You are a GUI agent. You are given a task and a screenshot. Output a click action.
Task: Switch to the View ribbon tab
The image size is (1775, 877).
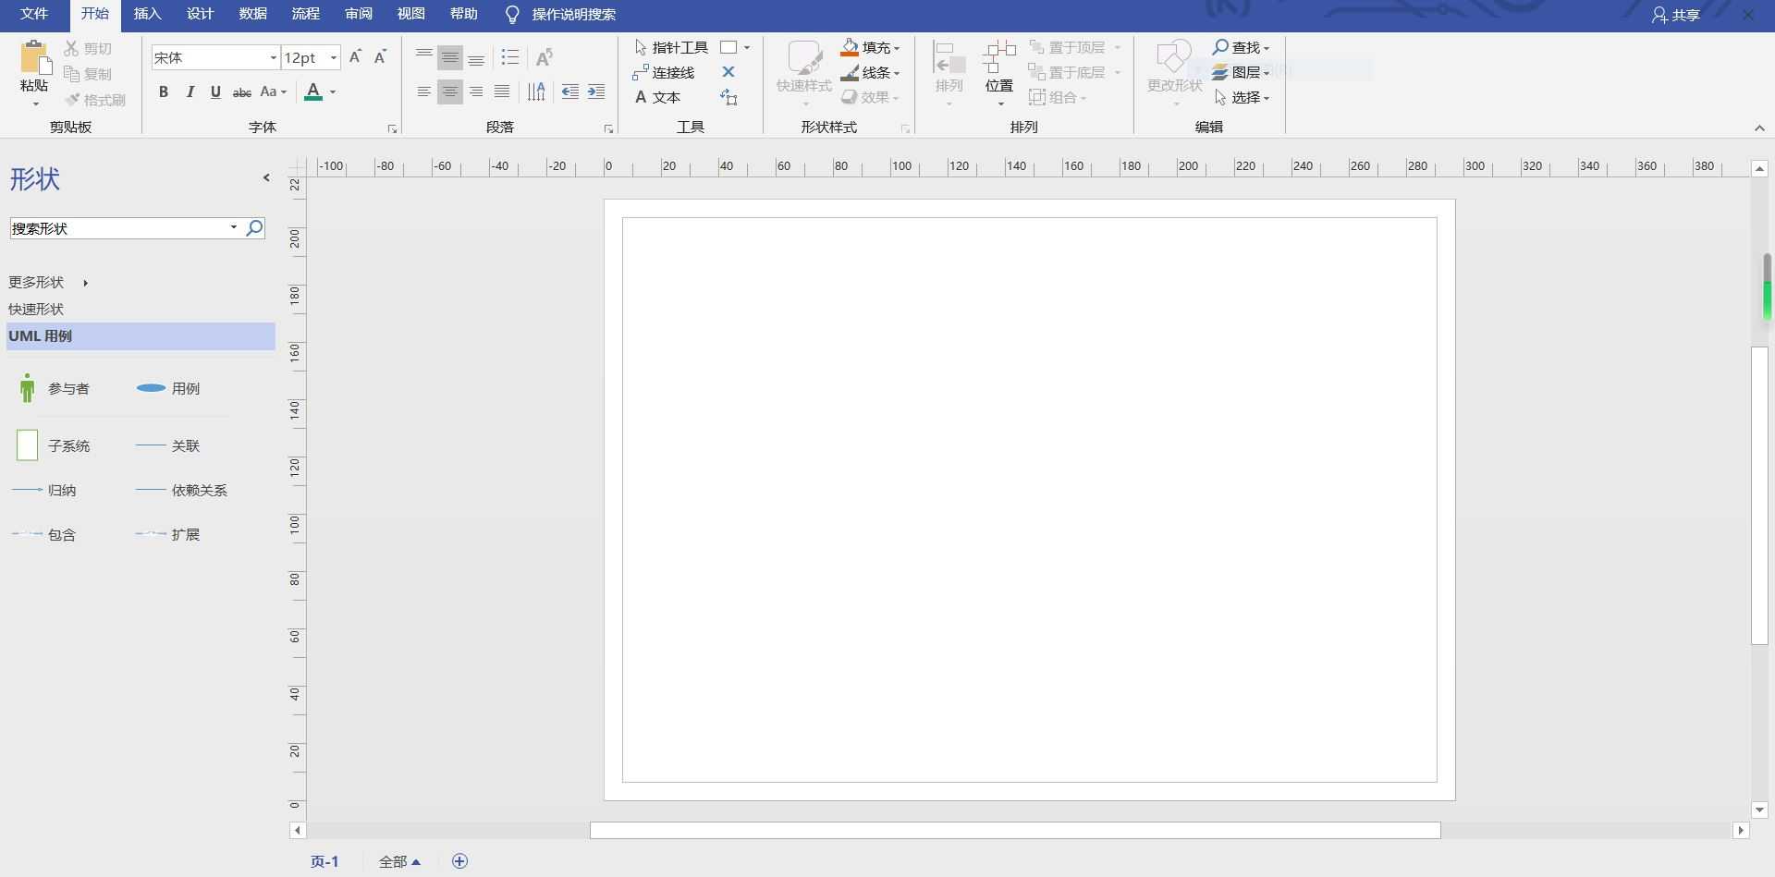(x=411, y=14)
